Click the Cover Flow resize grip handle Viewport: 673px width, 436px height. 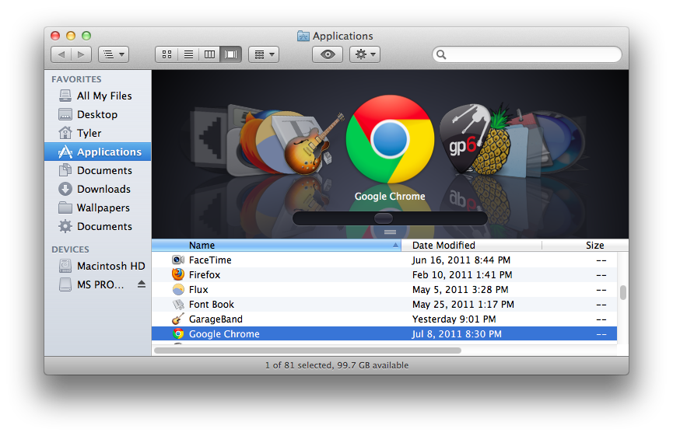coord(390,232)
